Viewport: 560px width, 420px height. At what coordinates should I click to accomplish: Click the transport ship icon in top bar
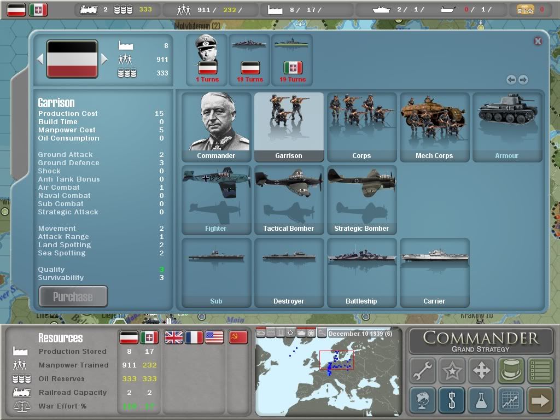coord(448,10)
